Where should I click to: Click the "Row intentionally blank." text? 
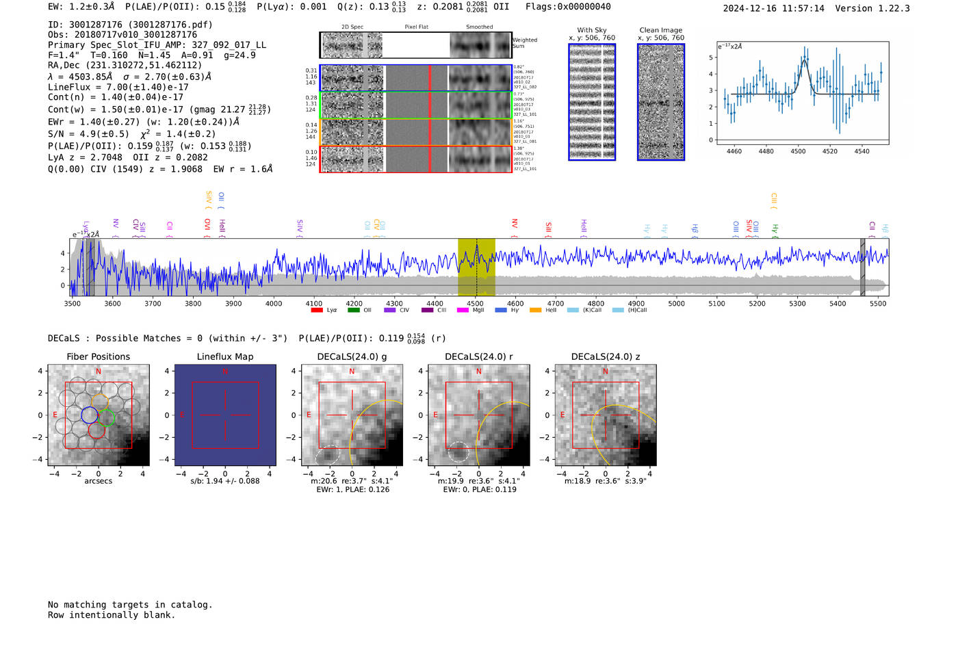(112, 615)
